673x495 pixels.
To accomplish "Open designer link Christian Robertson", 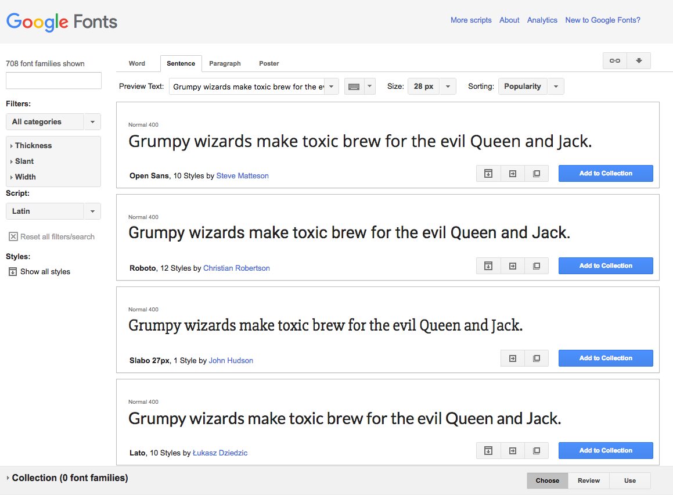I will (236, 268).
